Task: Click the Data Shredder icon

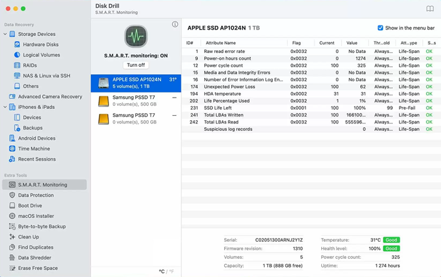Action: tap(12, 257)
